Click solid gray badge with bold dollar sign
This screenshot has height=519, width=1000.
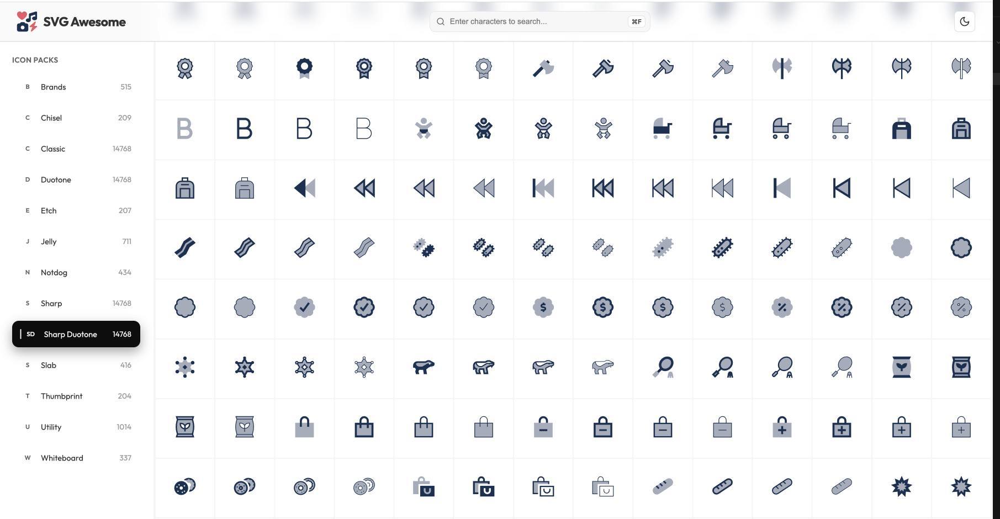tap(543, 308)
